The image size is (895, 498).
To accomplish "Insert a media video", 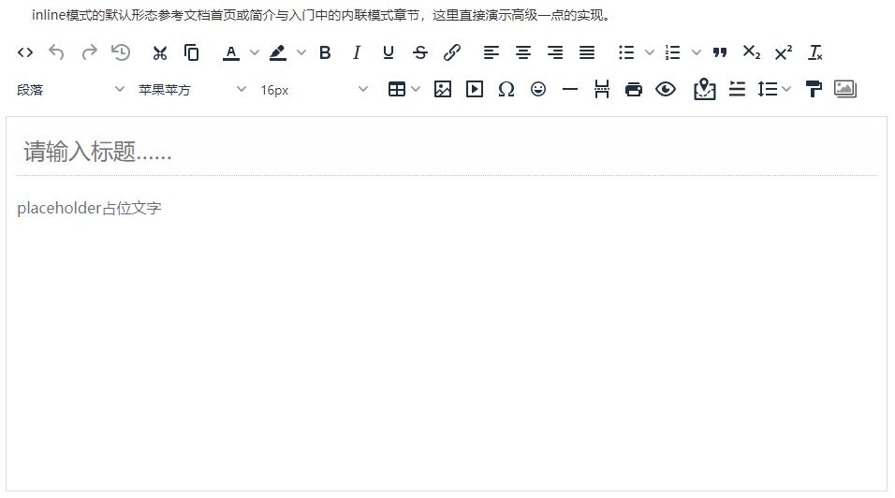I will pos(475,90).
